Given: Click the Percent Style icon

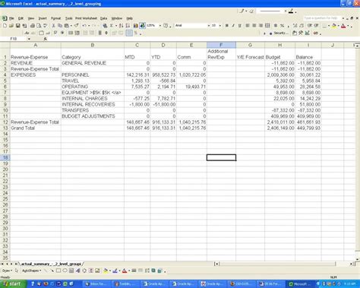Looking at the screenshot, I should [282, 26].
